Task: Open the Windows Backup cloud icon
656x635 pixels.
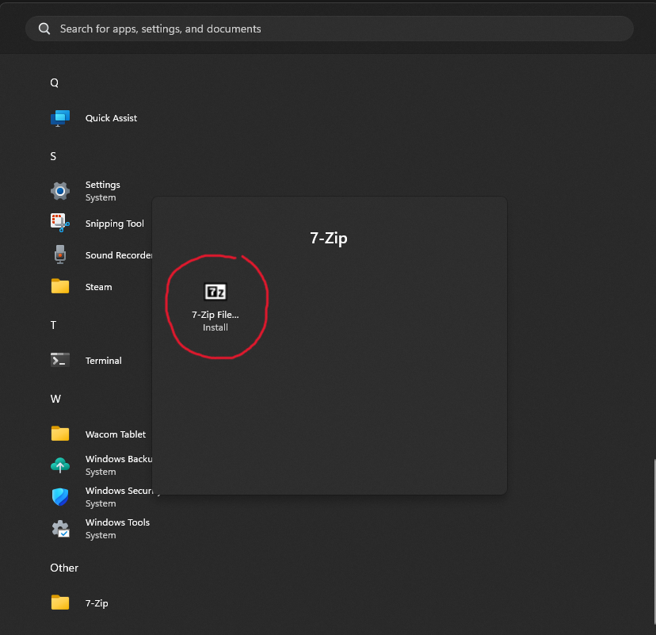Action: [x=60, y=465]
